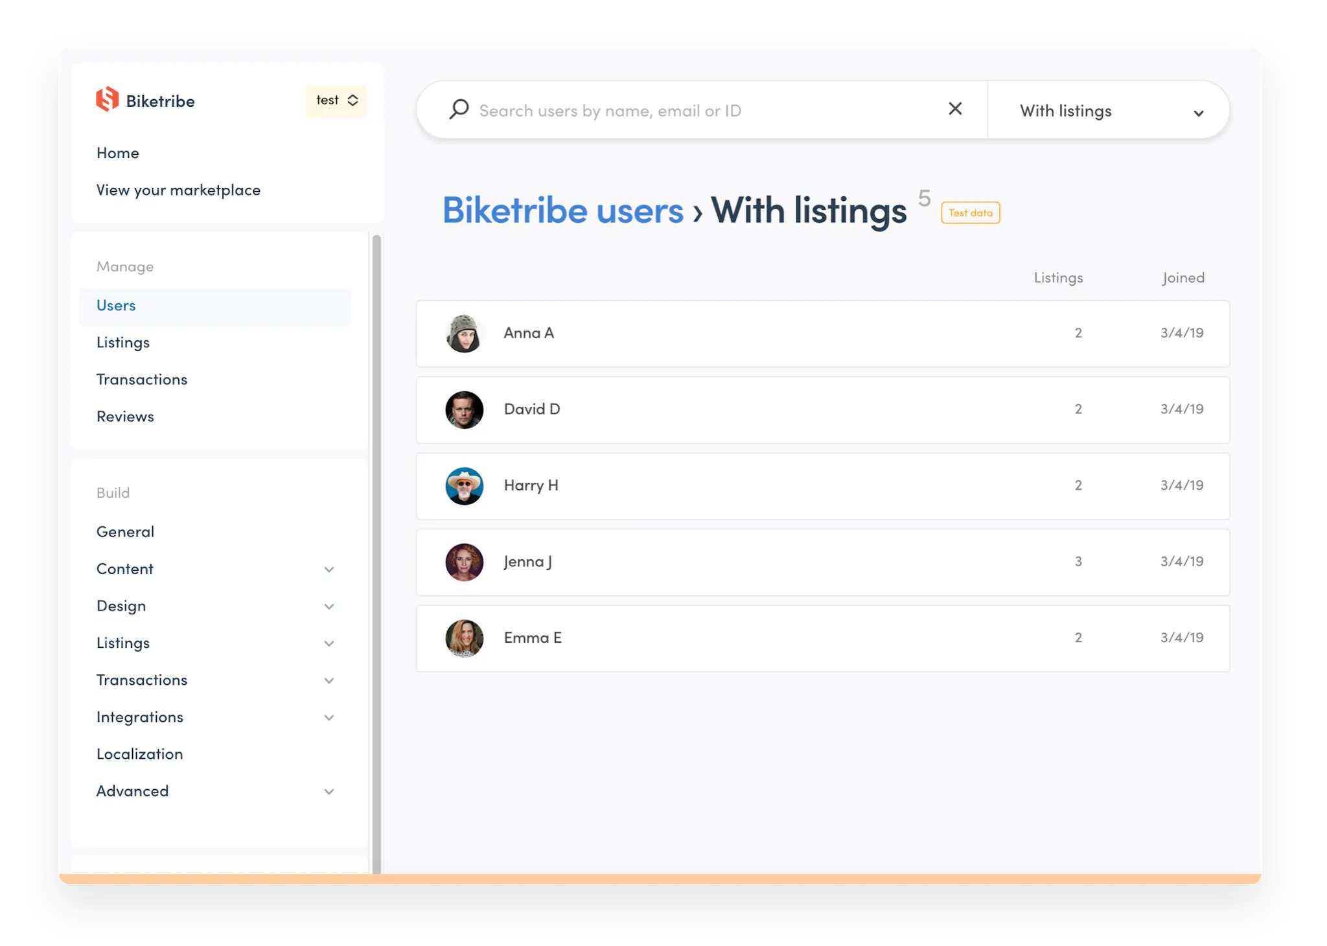Open the With listings filter dropdown
The width and height of the screenshot is (1327, 946).
point(1109,111)
